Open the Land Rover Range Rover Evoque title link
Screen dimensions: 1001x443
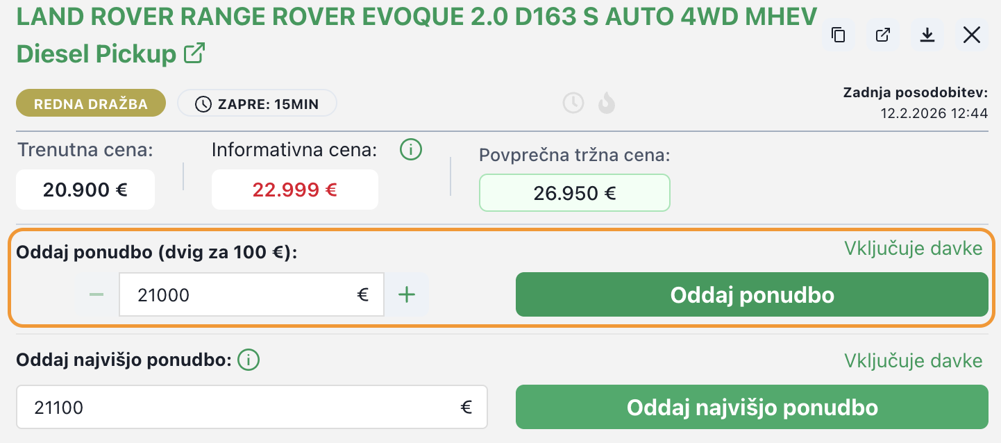(x=417, y=17)
